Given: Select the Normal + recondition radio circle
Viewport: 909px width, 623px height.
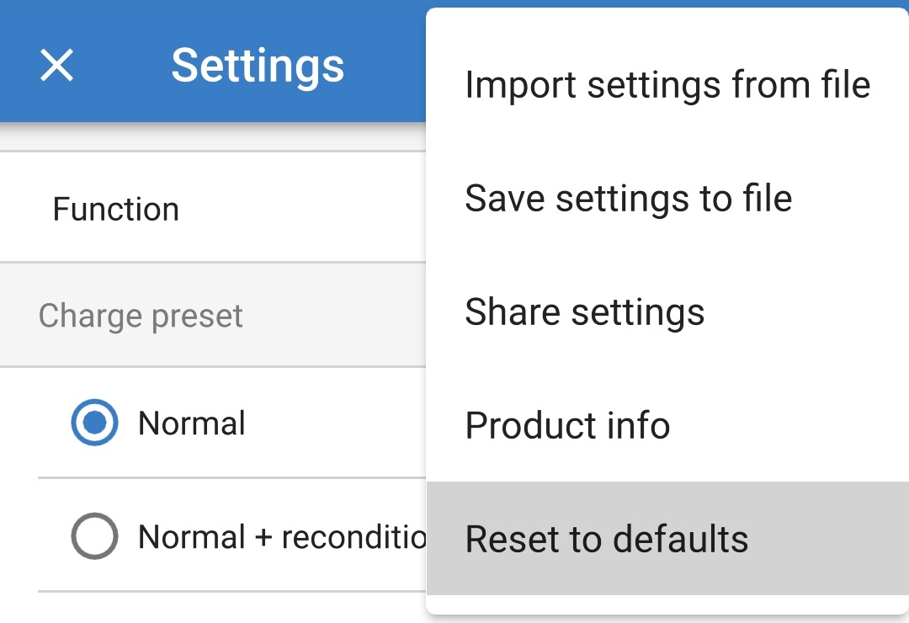Looking at the screenshot, I should tap(94, 536).
